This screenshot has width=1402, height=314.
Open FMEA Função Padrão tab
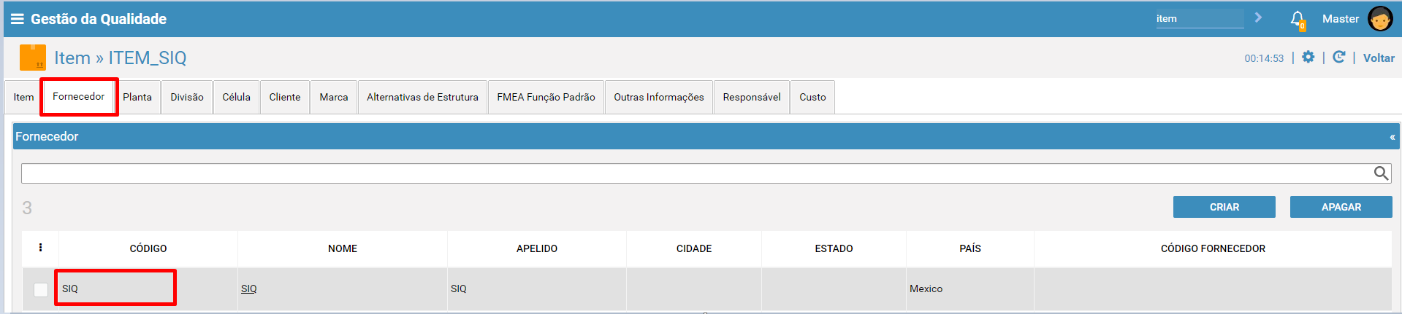546,97
